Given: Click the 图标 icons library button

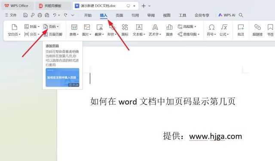Looking at the screenshot, I should click(125, 30).
